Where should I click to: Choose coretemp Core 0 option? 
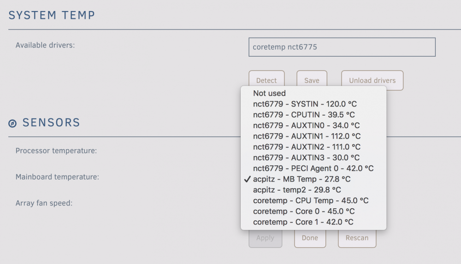tap(313, 211)
